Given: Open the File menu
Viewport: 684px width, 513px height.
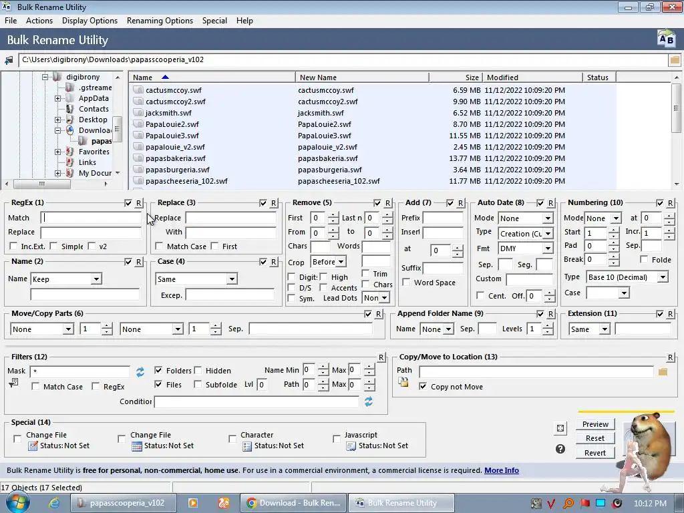Looking at the screenshot, I should click(11, 21).
